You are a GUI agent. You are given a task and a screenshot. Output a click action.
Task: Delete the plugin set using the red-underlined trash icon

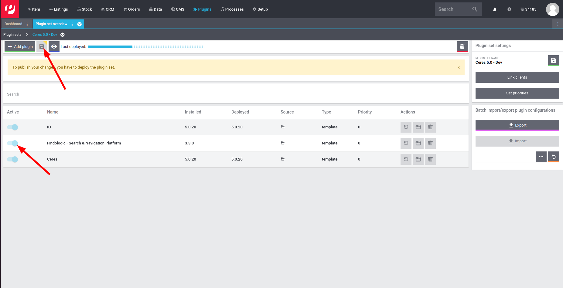(x=462, y=47)
